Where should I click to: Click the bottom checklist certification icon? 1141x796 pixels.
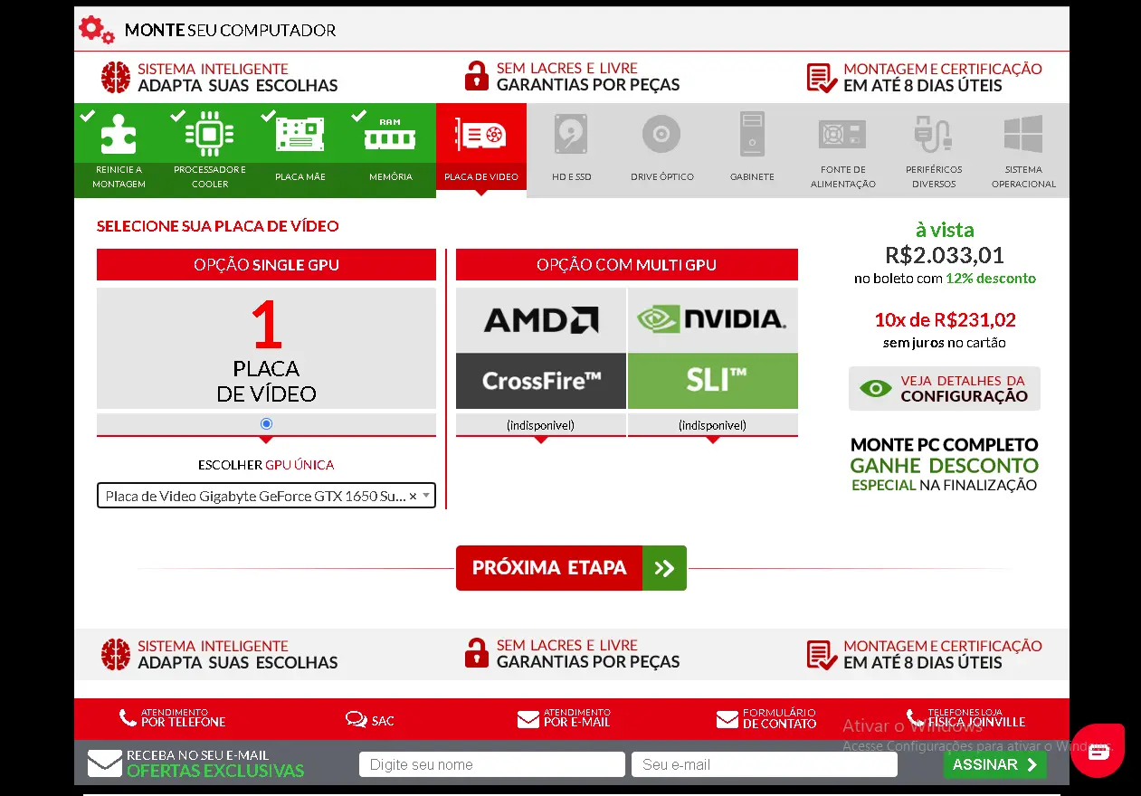tap(822, 655)
